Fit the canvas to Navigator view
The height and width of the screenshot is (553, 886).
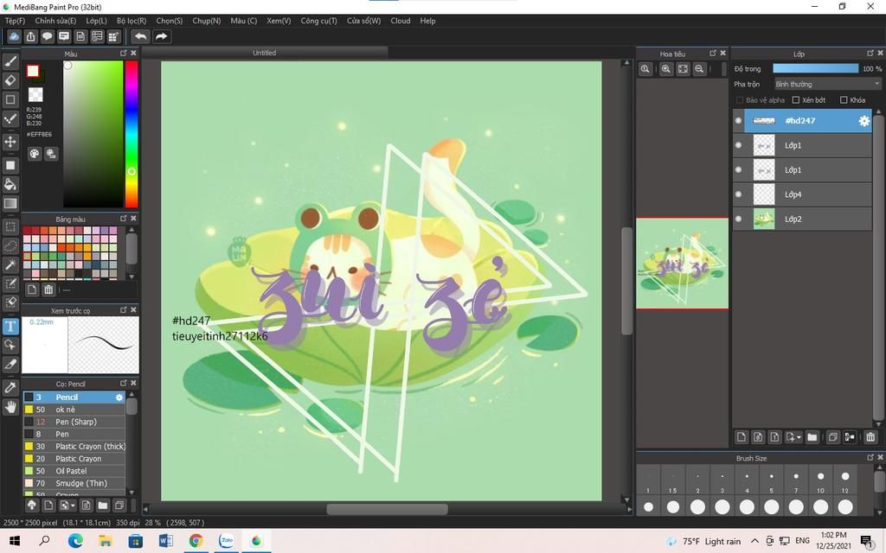click(x=683, y=69)
